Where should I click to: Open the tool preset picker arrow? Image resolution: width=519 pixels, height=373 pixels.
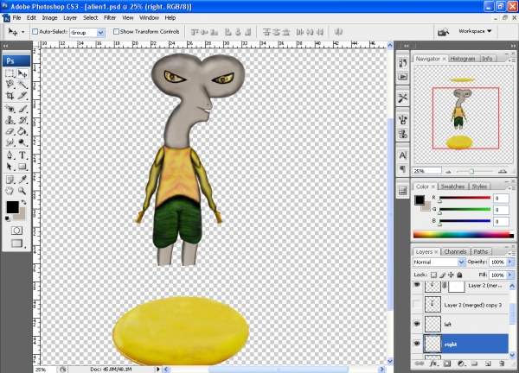[x=22, y=32]
